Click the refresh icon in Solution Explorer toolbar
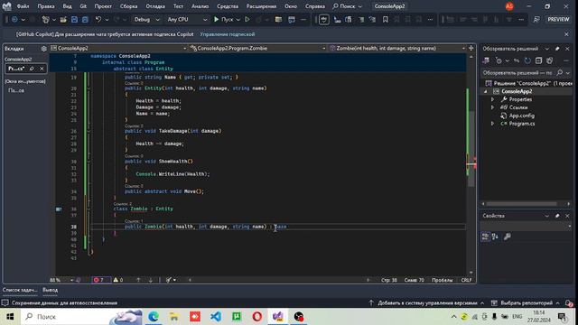 [x=527, y=60]
